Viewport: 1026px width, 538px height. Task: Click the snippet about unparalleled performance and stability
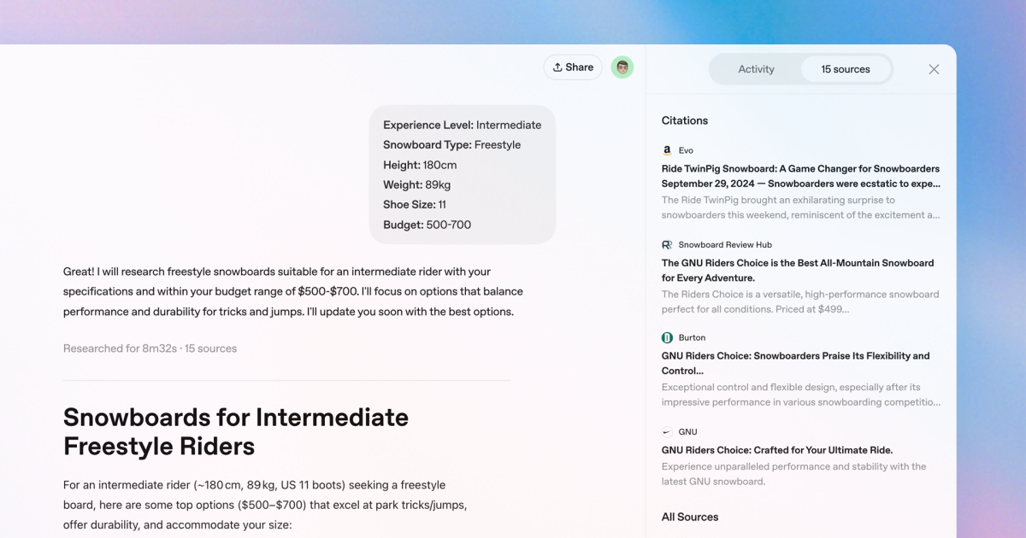[794, 474]
